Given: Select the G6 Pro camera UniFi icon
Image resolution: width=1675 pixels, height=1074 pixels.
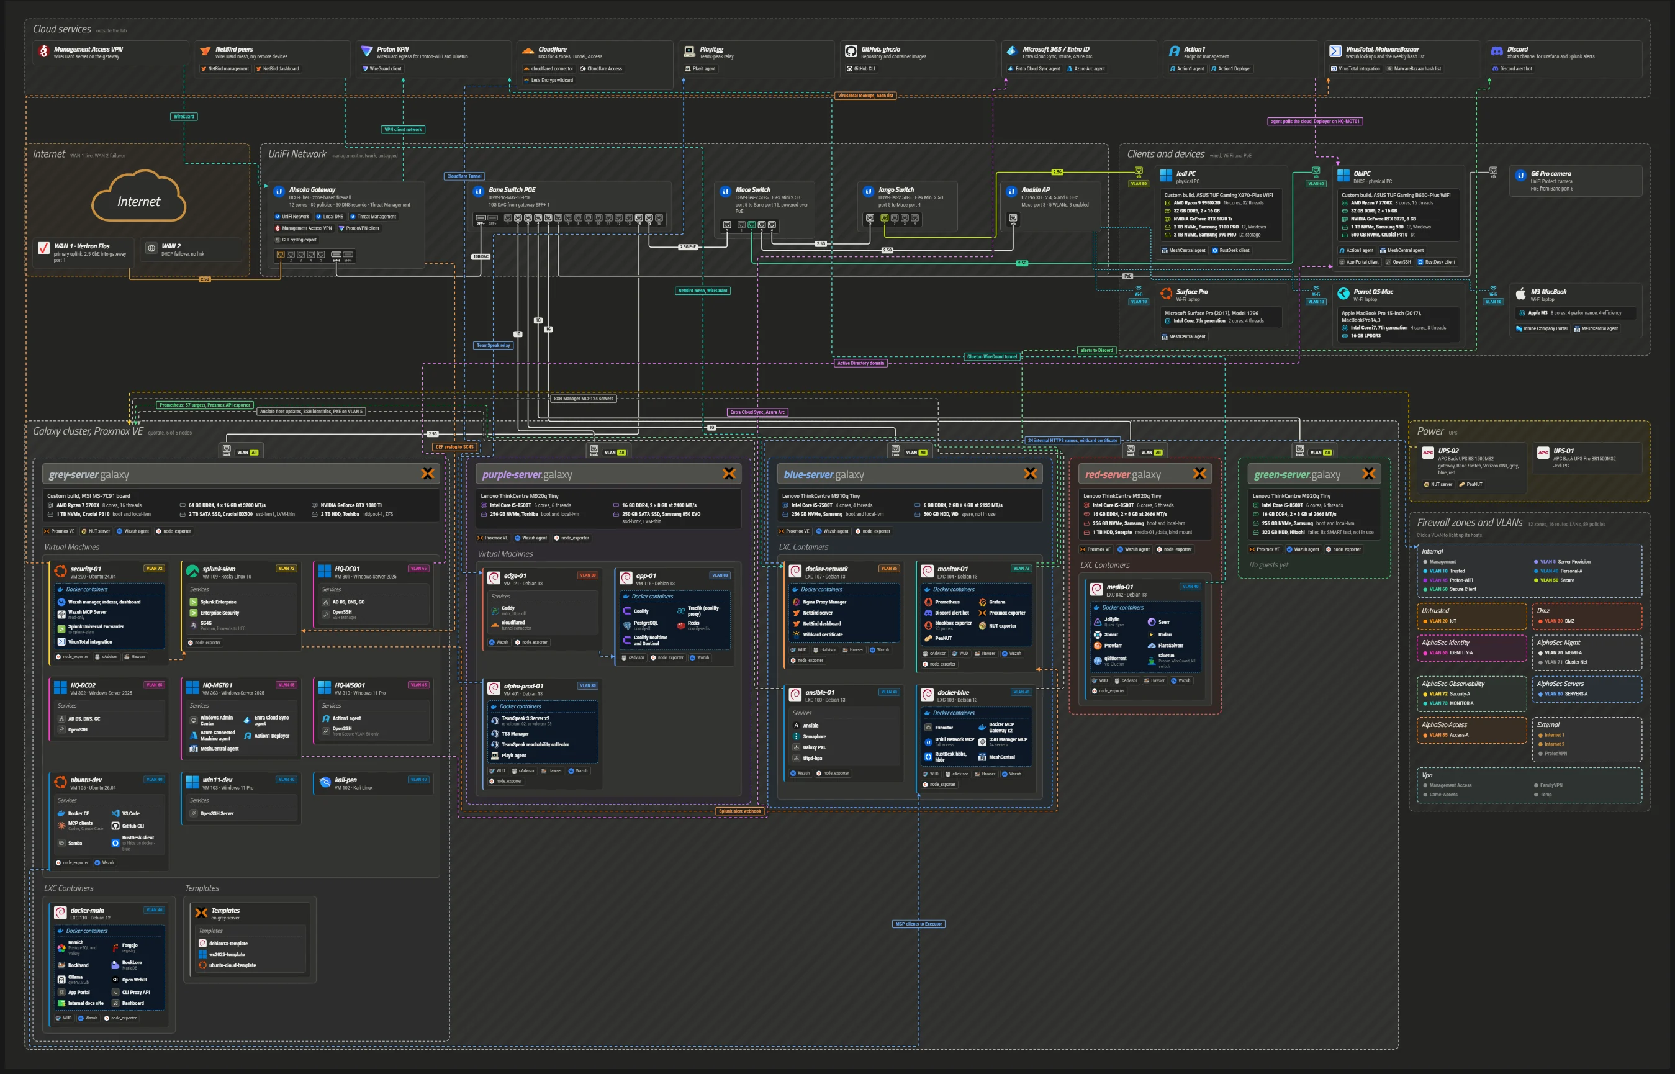Looking at the screenshot, I should [1521, 176].
